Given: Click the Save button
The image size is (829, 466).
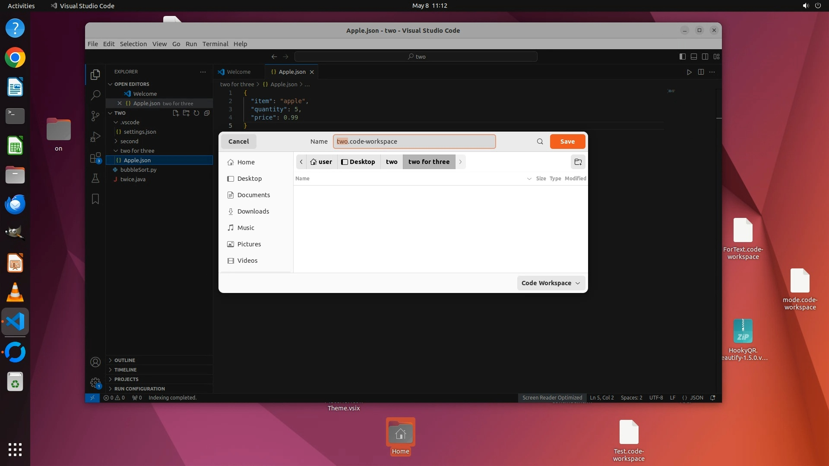Looking at the screenshot, I should coord(567,142).
